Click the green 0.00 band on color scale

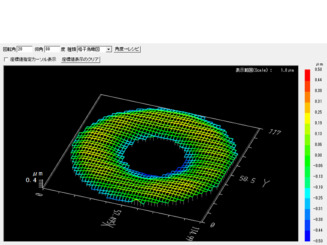[x=307, y=155]
